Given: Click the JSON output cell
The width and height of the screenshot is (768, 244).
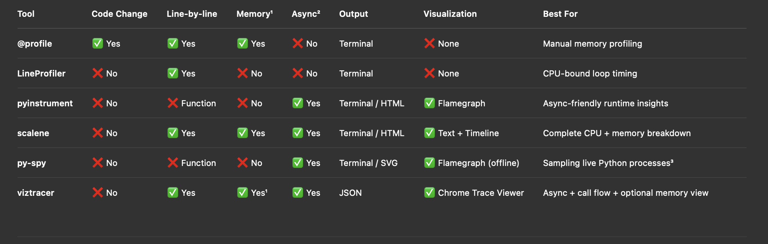Looking at the screenshot, I should pos(350,193).
